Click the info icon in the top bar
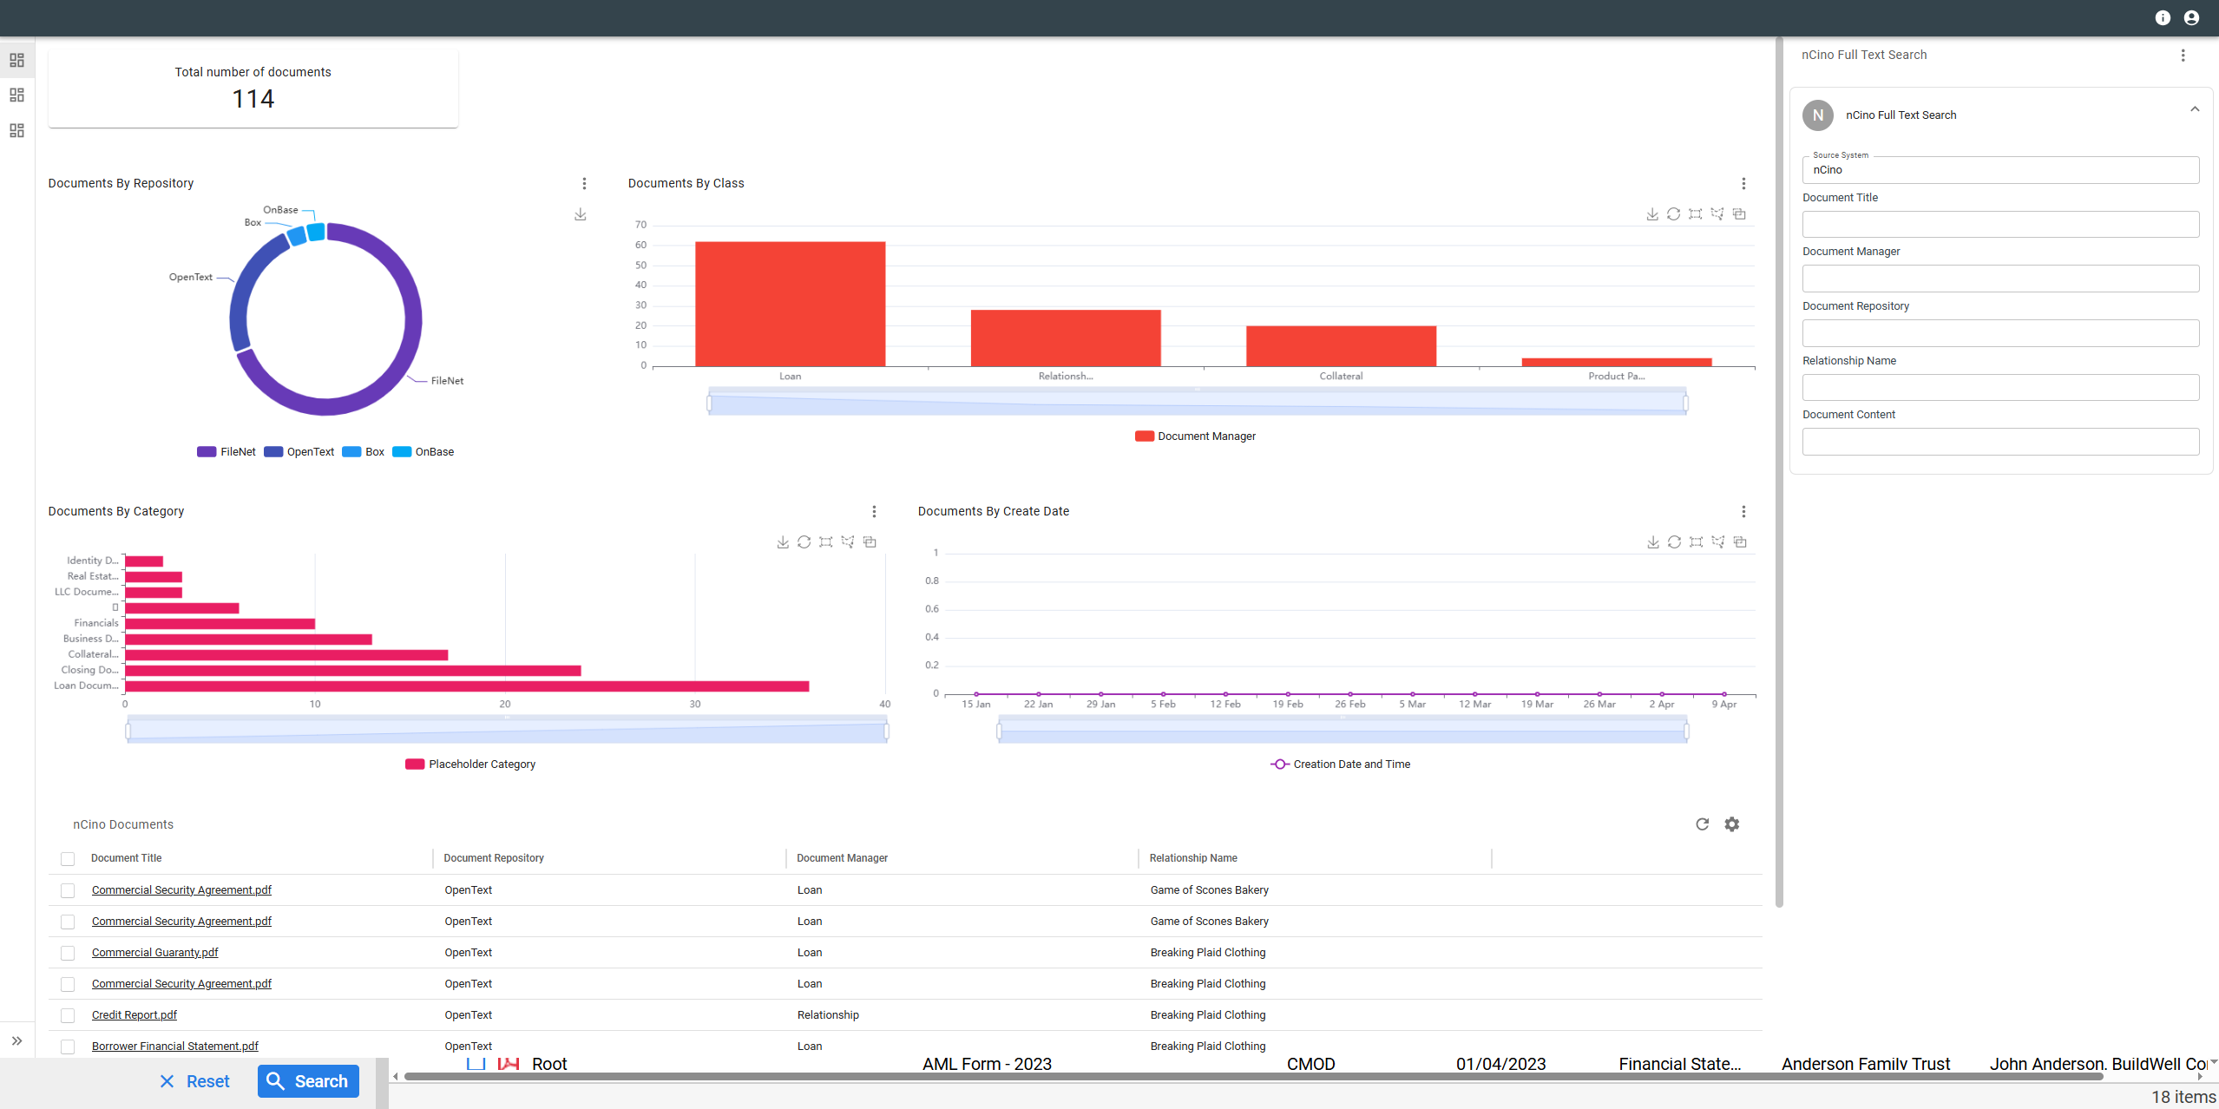The image size is (2219, 1109). click(2162, 17)
